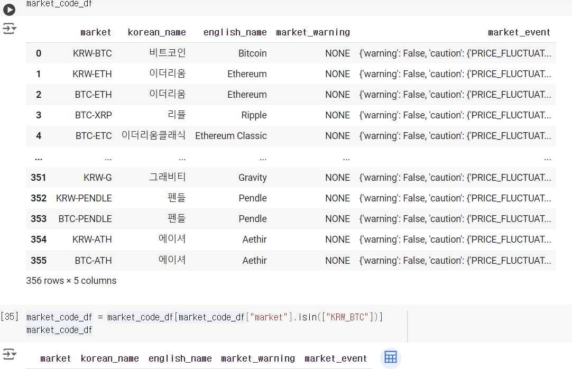The image size is (572, 369).
Task: Click market_event header in lower output table
Action: pos(336,358)
